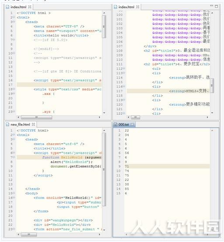This screenshot has width=224, height=242.
Task: Click vertical scrollbar thumb beside line 117 HTML5+
Action: [212, 86]
